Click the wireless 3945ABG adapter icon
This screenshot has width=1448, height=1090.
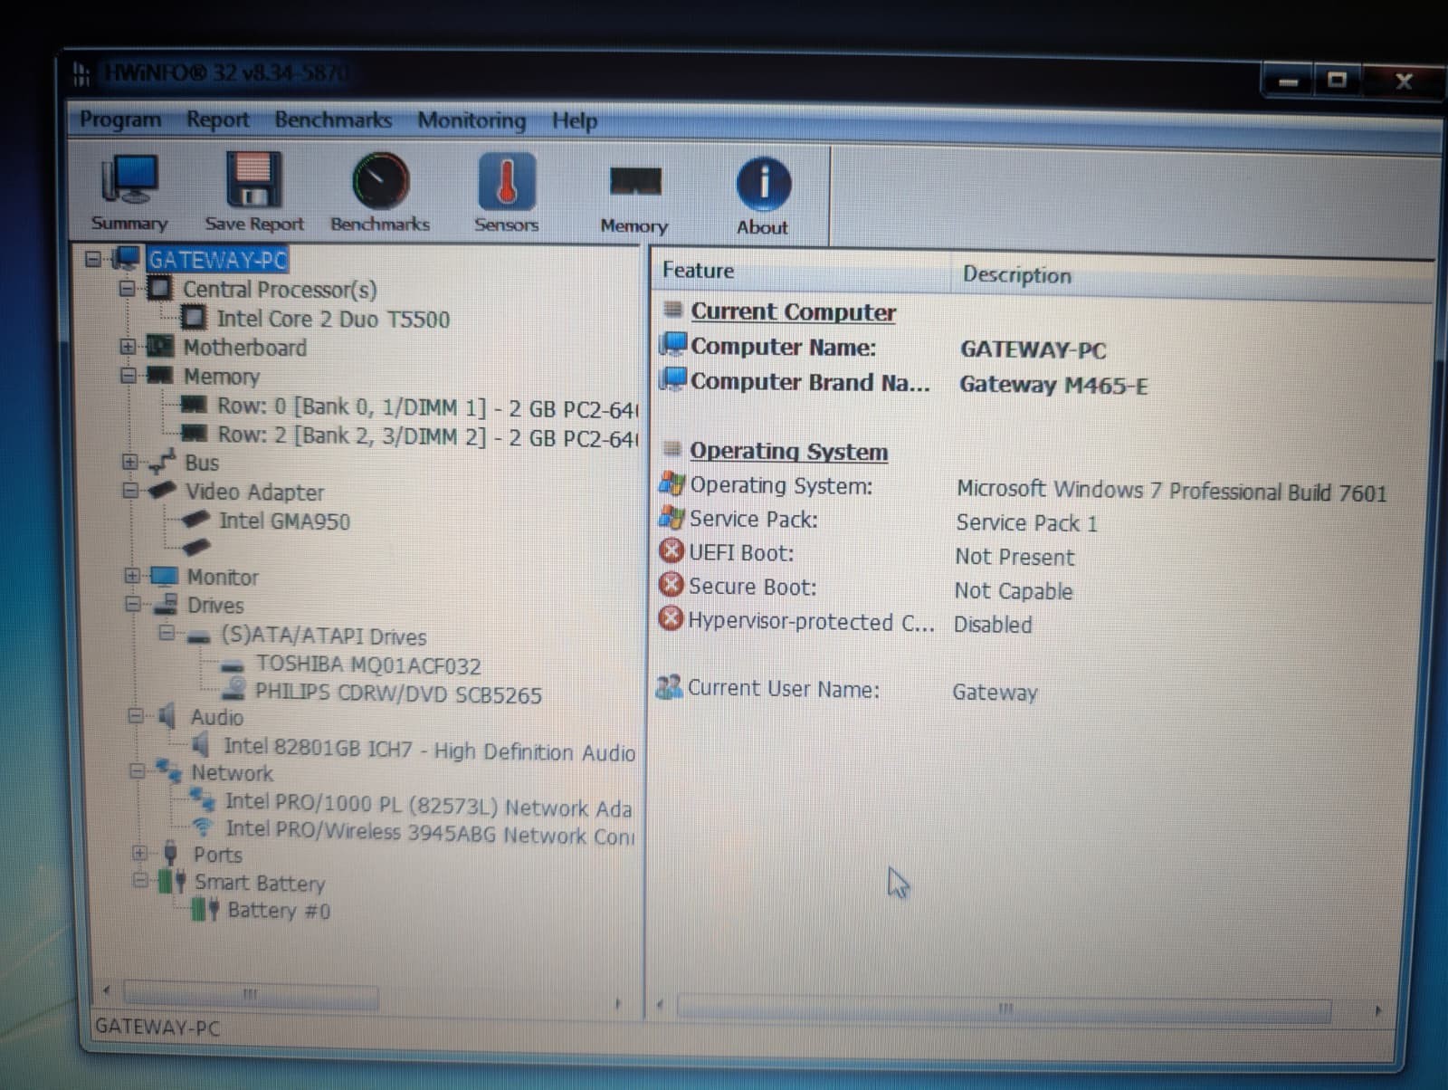203,827
